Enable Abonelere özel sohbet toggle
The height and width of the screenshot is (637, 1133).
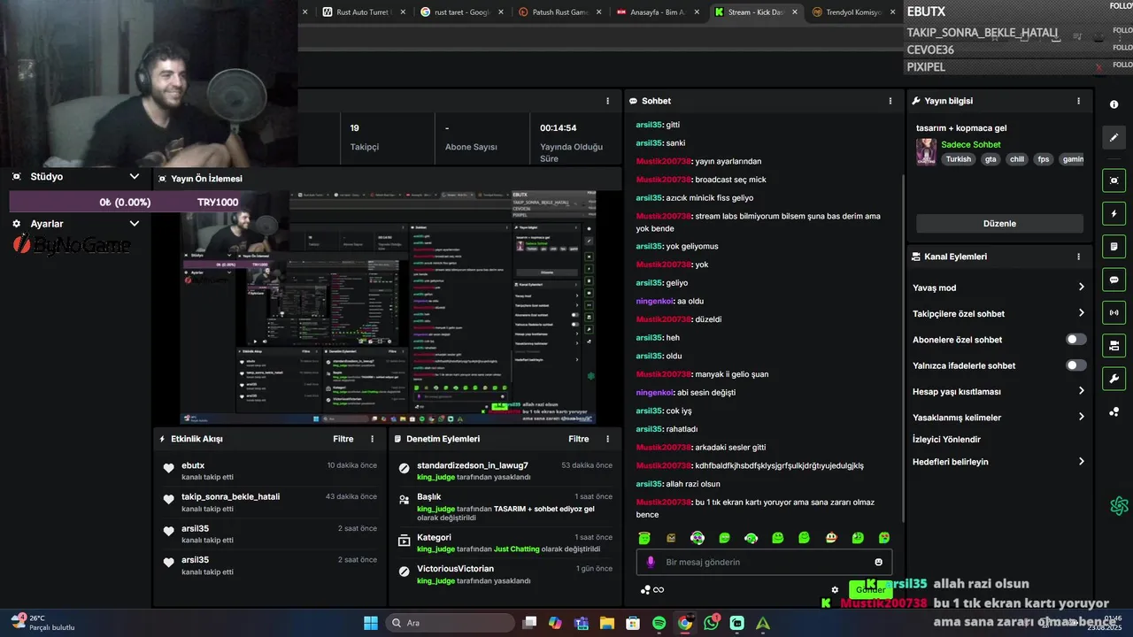tap(1075, 340)
